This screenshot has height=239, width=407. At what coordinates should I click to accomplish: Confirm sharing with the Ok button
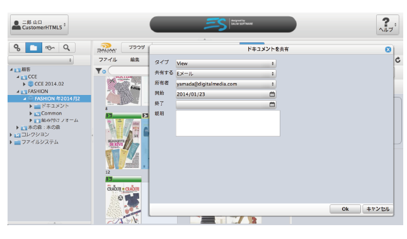point(345,209)
